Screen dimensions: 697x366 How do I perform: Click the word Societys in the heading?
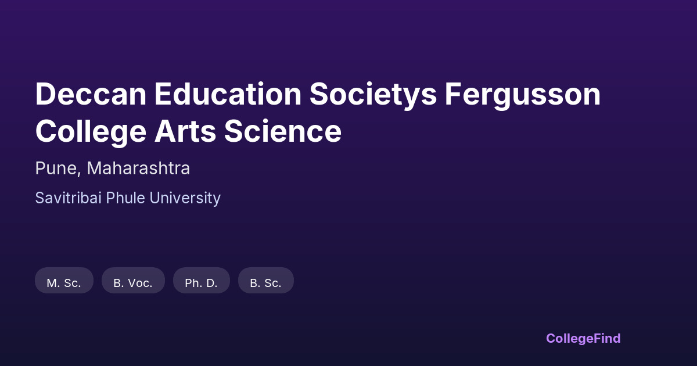click(x=372, y=94)
